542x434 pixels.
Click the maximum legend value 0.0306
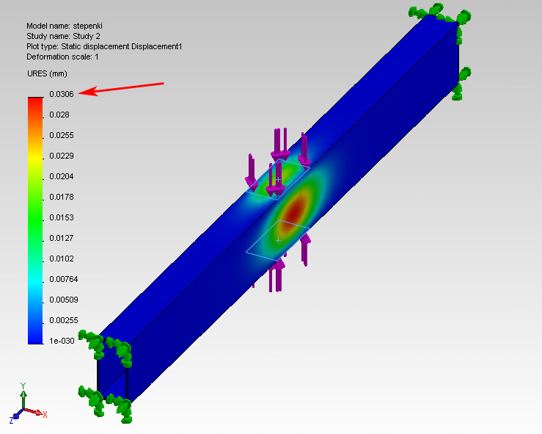click(62, 94)
